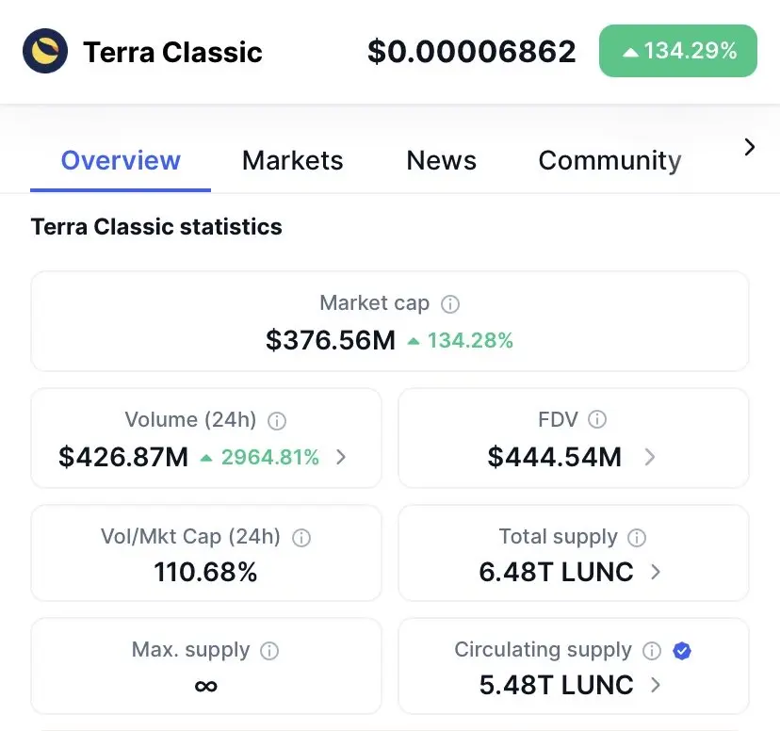Expand Total supply 6.48T LUNC chevron
The height and width of the screenshot is (731, 780).
(656, 572)
